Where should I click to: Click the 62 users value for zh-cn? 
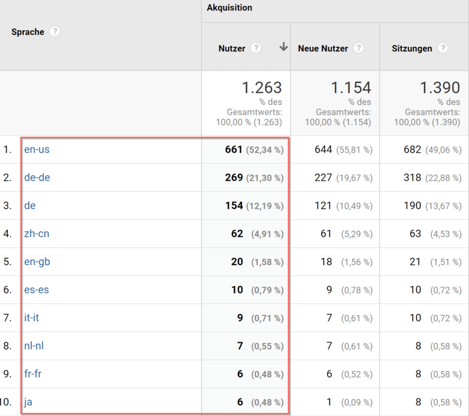(x=237, y=234)
